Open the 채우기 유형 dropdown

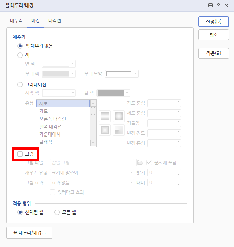tap(92, 173)
